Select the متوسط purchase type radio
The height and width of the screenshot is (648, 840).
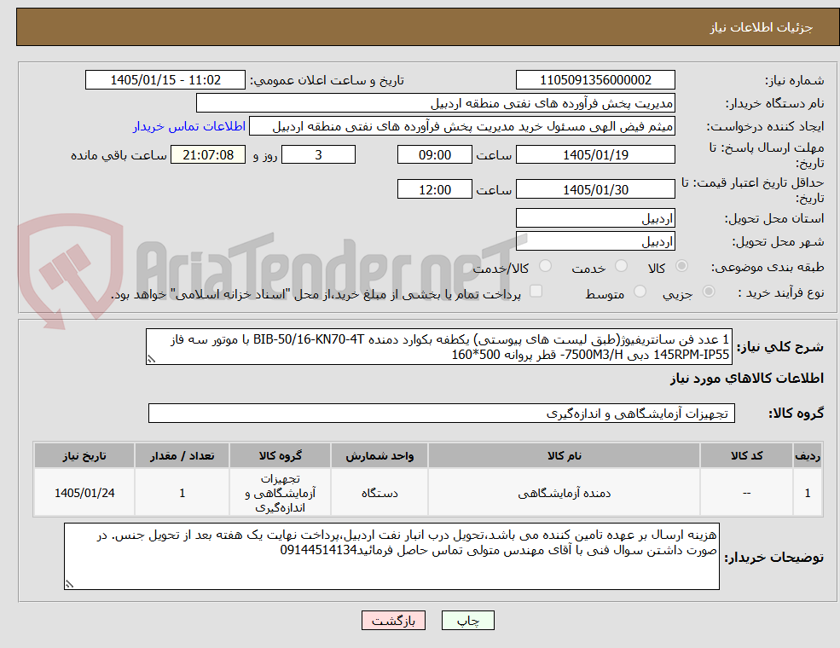coord(640,292)
